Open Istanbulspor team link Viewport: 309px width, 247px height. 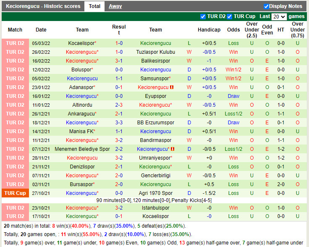pos(155,208)
